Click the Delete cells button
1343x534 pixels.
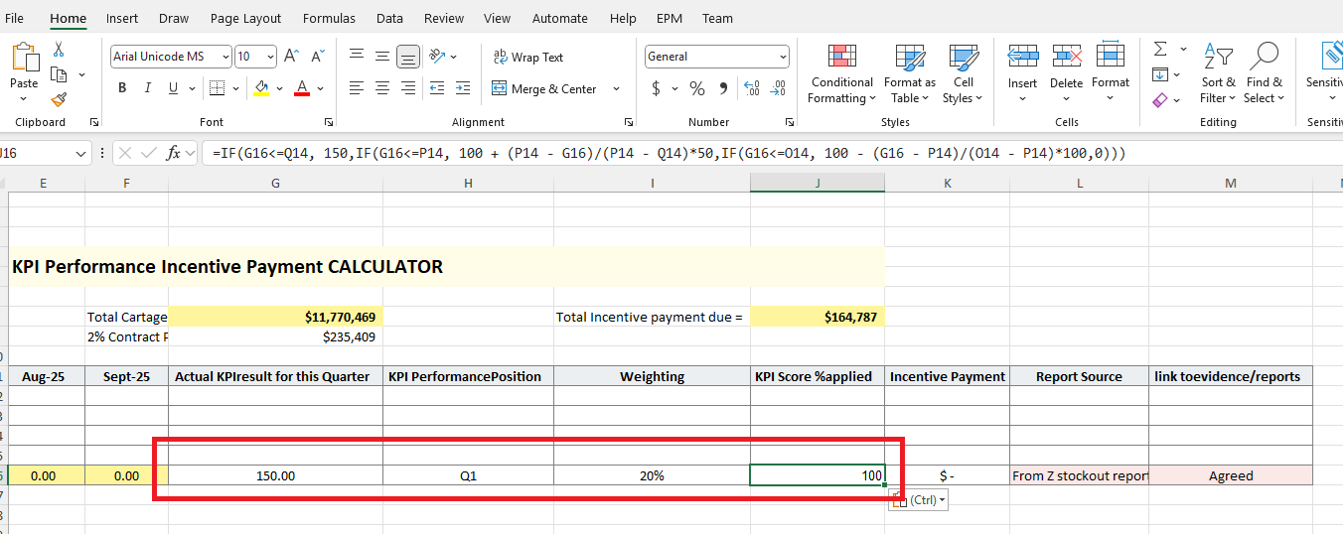(1066, 73)
